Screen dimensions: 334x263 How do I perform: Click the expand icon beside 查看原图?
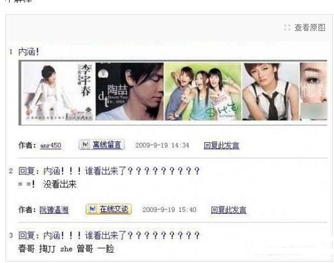click(287, 28)
